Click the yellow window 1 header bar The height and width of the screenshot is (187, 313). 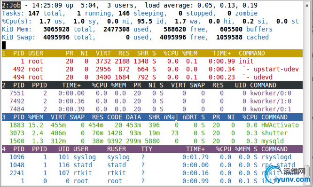[x=152, y=53]
